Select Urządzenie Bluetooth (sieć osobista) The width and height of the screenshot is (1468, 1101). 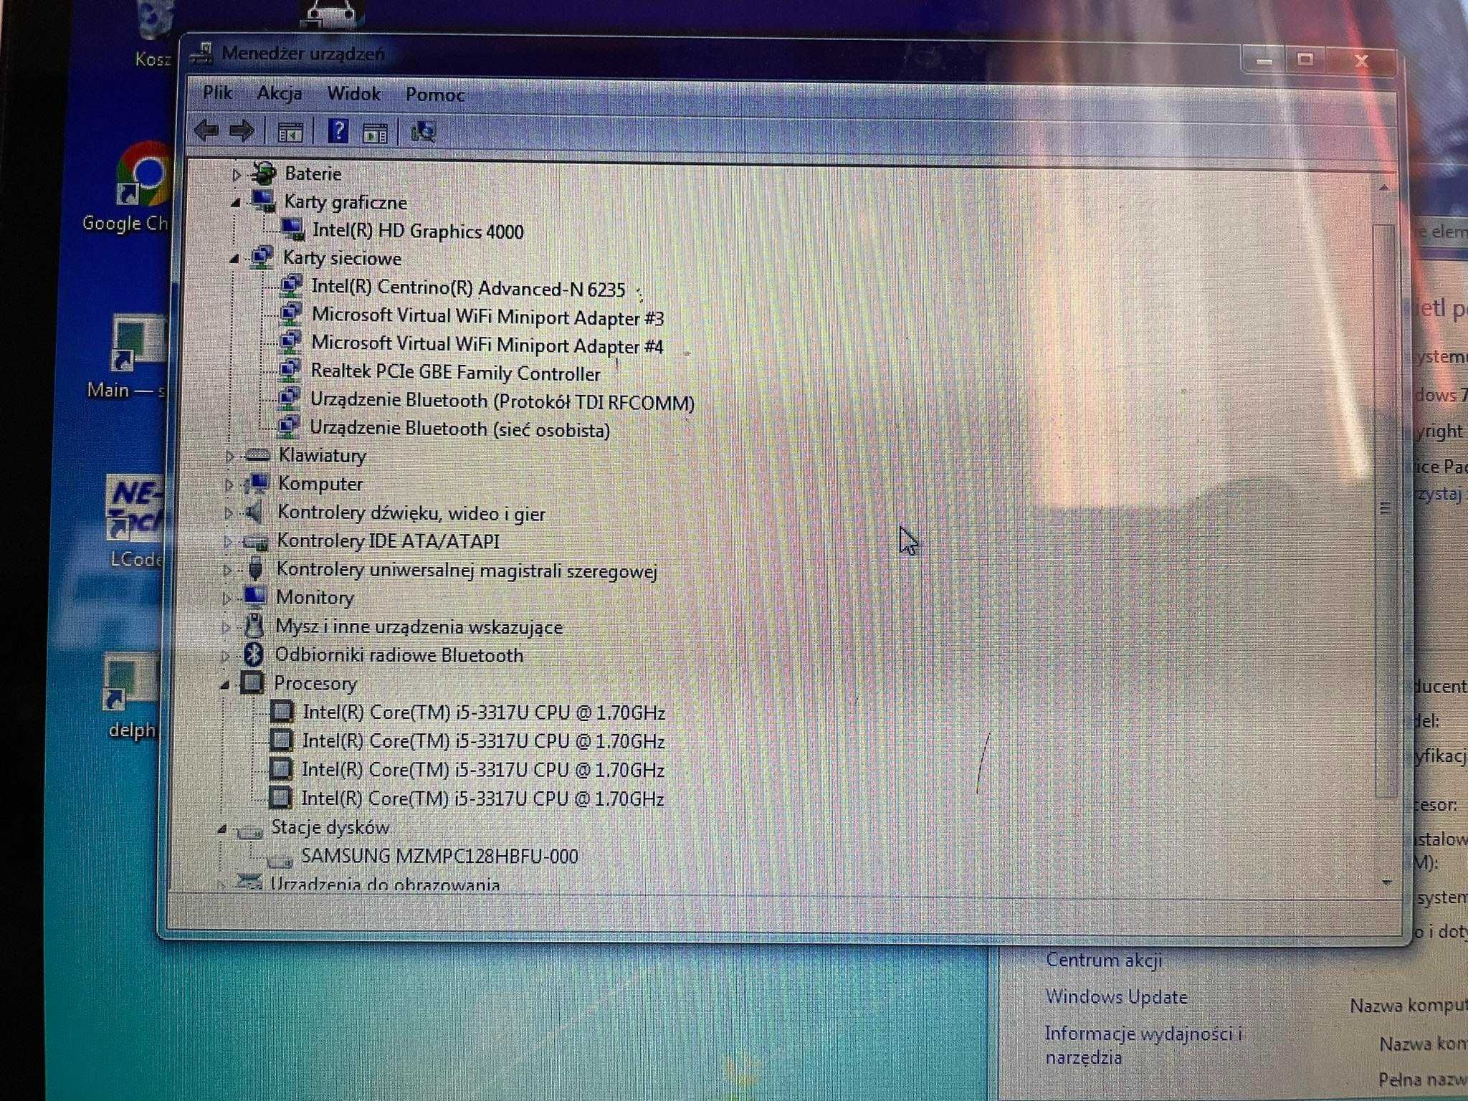point(459,429)
